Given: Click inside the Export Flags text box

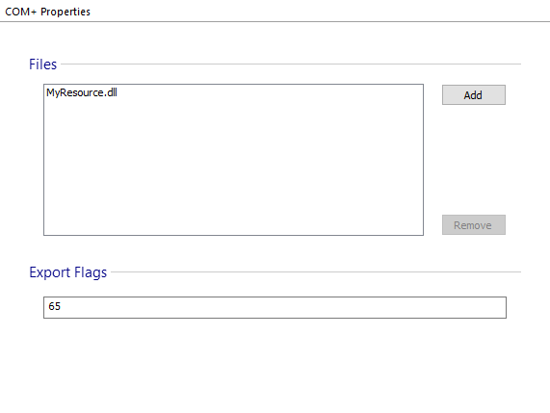Looking at the screenshot, I should point(275,307).
